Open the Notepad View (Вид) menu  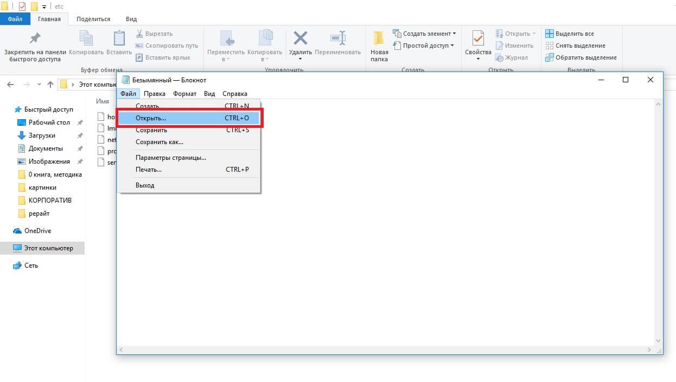[x=209, y=94]
